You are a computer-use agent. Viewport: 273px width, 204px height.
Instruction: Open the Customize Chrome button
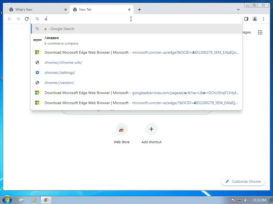(243, 181)
